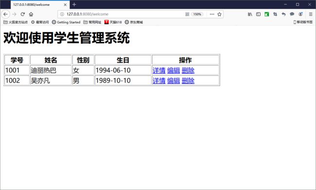Maximize the browser window

pyautogui.click(x=298, y=4)
